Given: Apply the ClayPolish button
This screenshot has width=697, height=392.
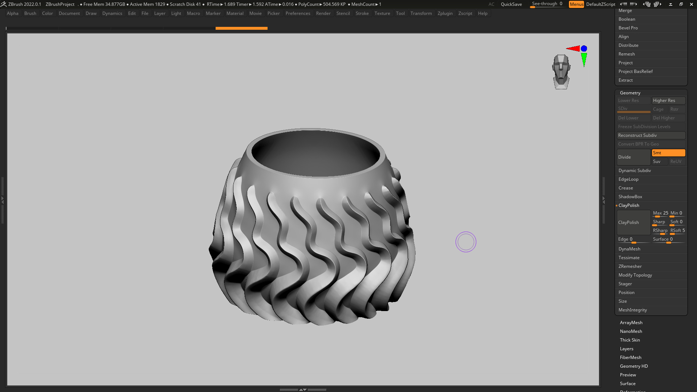Looking at the screenshot, I should (633, 222).
